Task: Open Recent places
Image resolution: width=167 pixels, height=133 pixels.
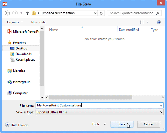Action: click(22, 60)
